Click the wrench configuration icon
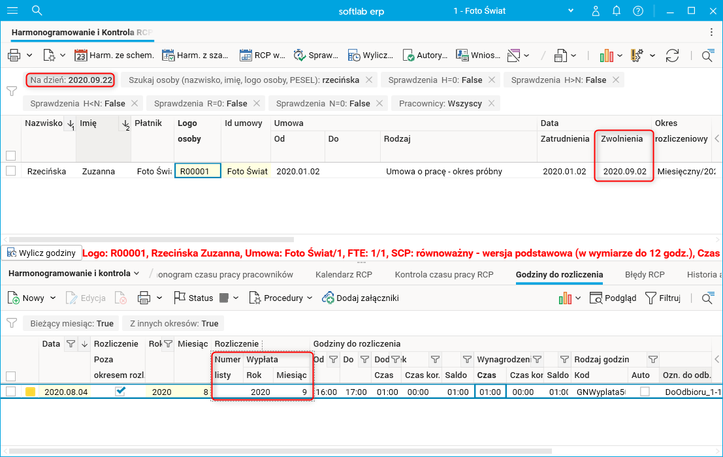The height and width of the screenshot is (457, 723). click(637, 55)
